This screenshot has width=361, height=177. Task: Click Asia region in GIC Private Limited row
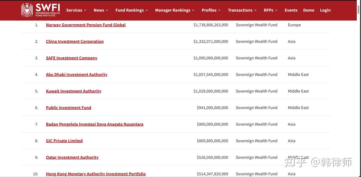pos(292,141)
